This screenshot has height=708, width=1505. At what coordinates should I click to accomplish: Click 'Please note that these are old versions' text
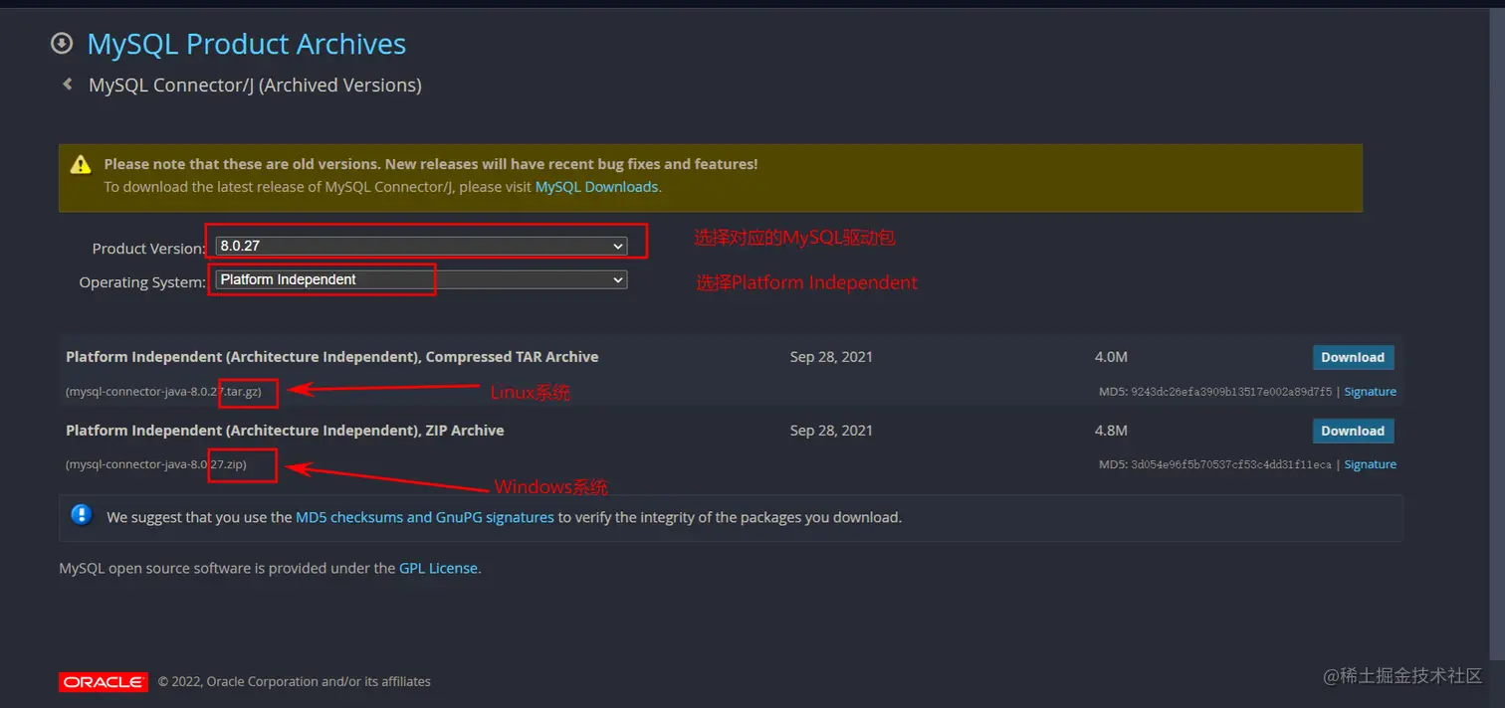tap(430, 164)
